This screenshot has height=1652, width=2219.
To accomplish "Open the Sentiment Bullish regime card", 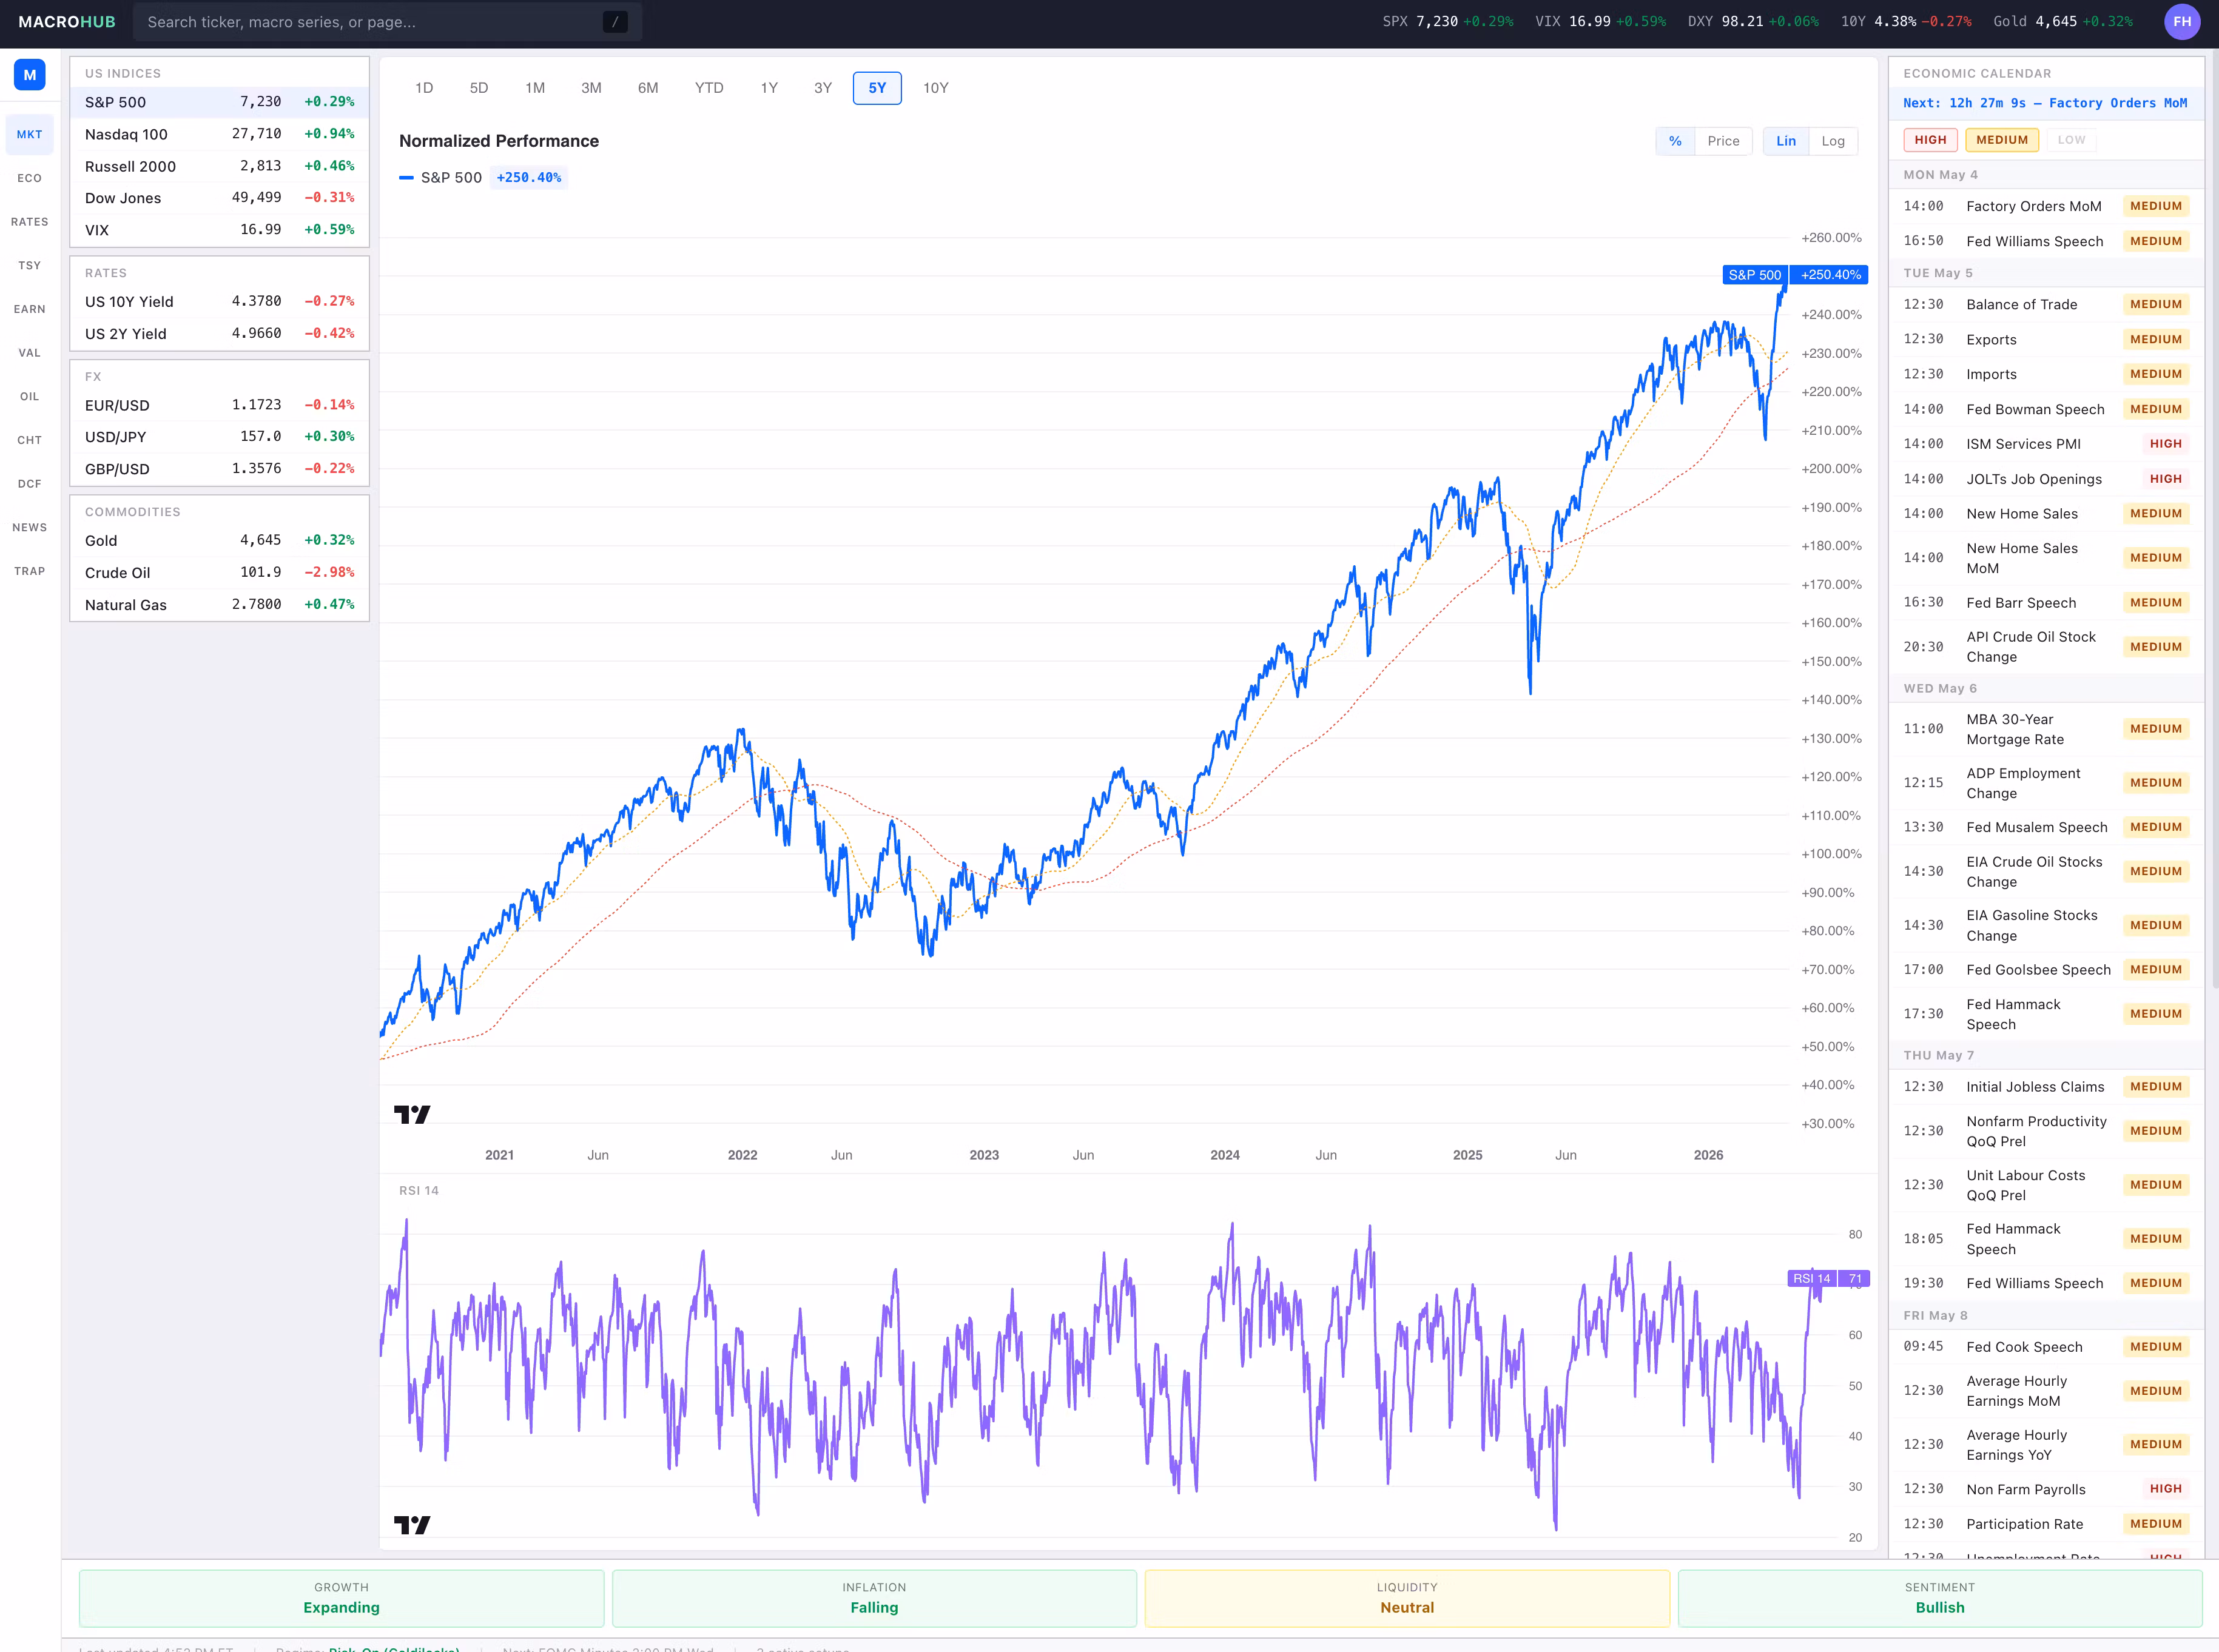I will click(x=1940, y=1598).
